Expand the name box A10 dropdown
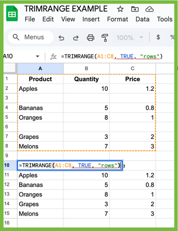This screenshot has width=178, height=231. 38,56
